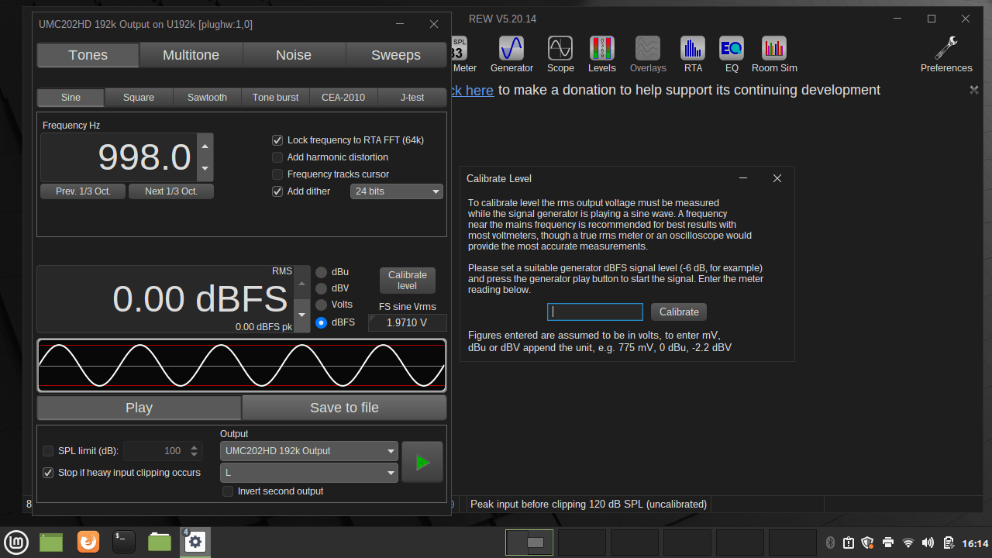Focus the meter reading input field
Viewport: 992px width, 558px height.
595,312
